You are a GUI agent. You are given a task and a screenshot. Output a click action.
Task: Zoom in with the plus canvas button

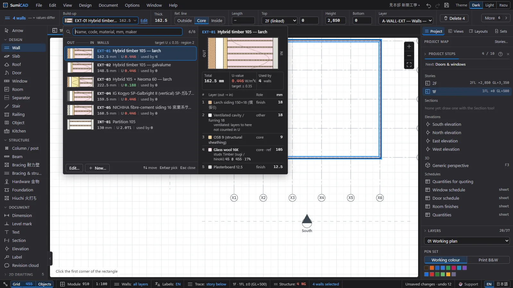coord(409,46)
